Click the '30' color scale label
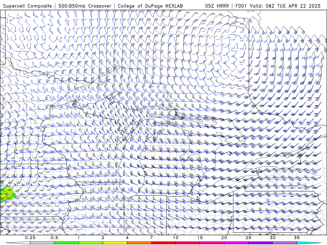This screenshot has width=327, height=245. [x=272, y=238]
